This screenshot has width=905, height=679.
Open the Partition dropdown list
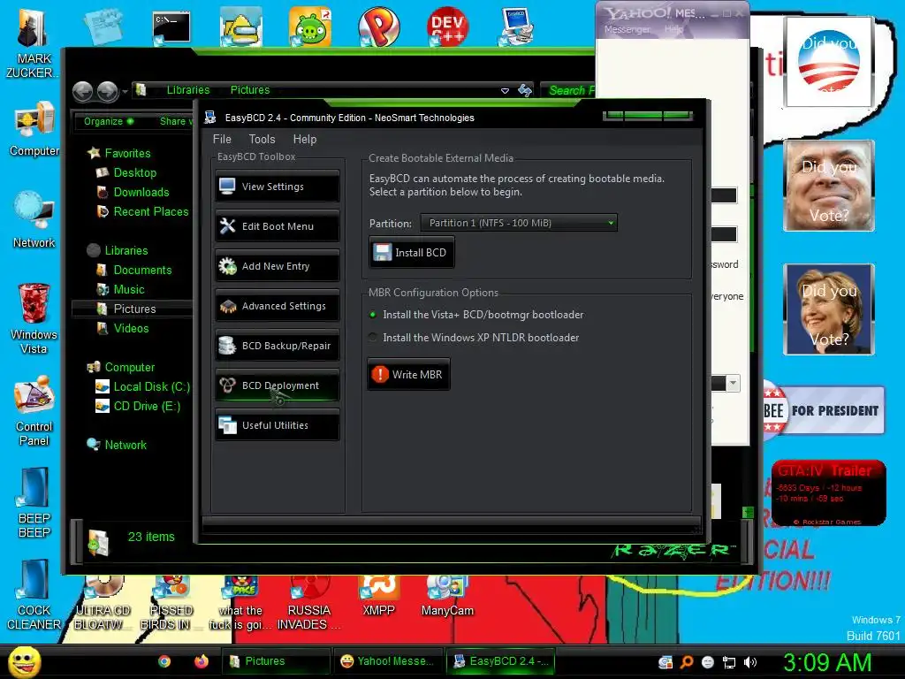click(x=519, y=223)
